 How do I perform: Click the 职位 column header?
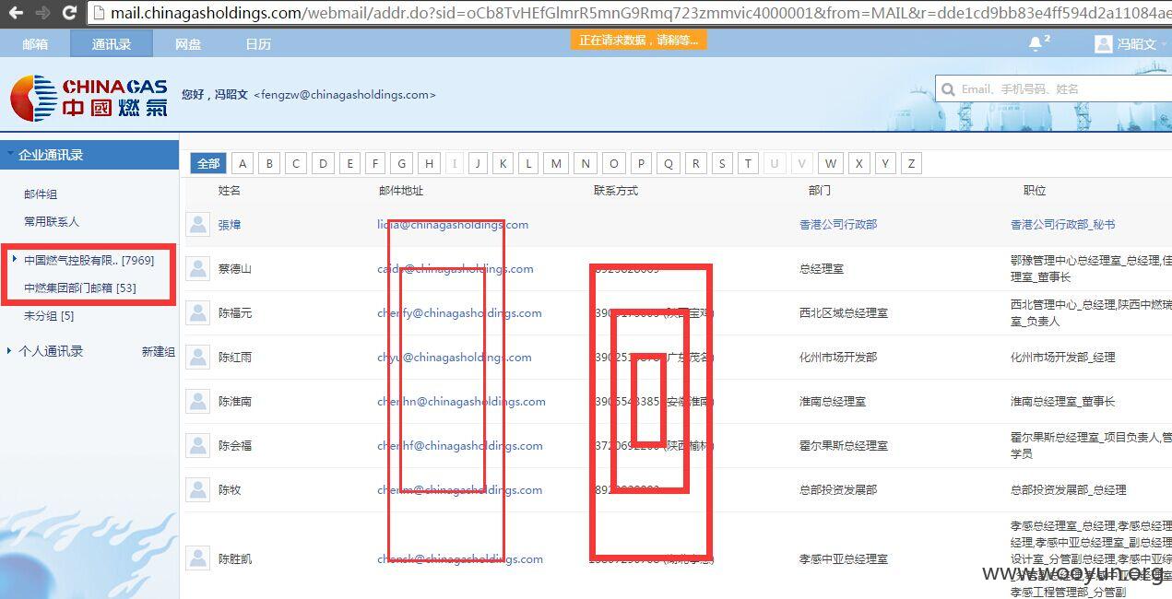1035,191
